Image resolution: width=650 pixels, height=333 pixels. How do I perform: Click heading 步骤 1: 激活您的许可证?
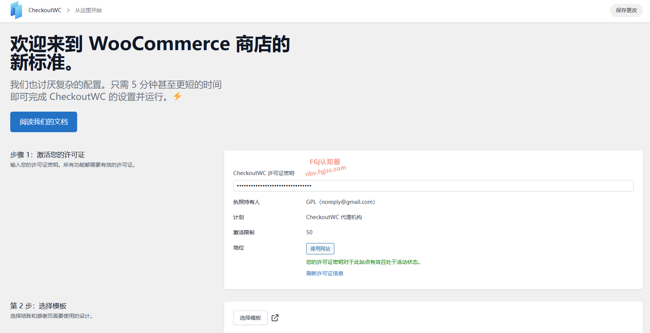coord(47,155)
